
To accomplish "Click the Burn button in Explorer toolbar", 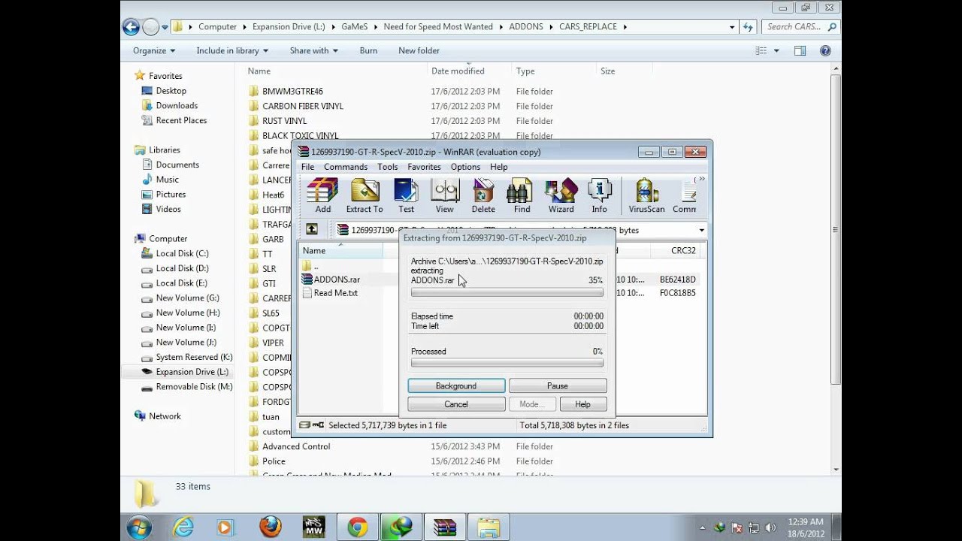I will point(368,50).
